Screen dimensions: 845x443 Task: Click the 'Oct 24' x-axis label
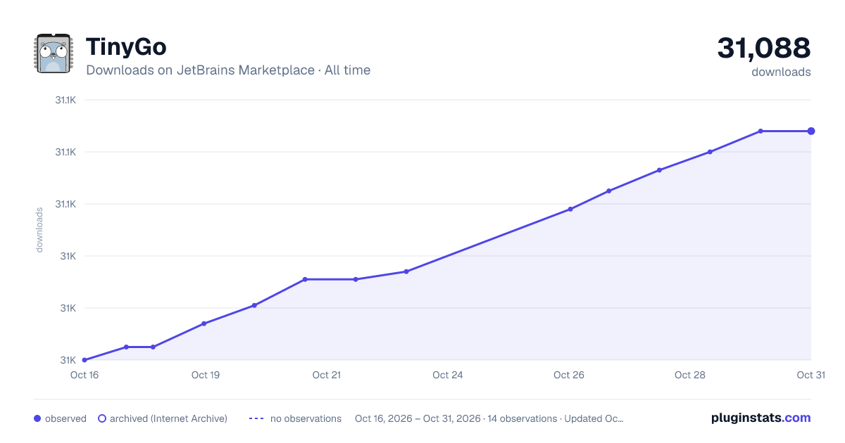[448, 375]
